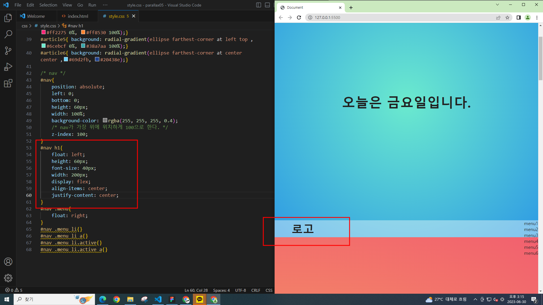The image size is (543, 305).
Task: Show hidden system tray icons
Action: click(475, 299)
